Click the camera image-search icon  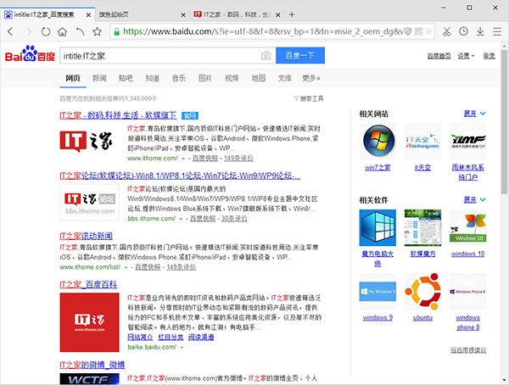(x=266, y=56)
